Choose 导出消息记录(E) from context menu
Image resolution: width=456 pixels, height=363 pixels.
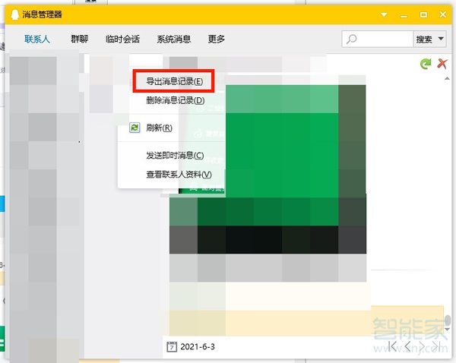[x=174, y=81]
